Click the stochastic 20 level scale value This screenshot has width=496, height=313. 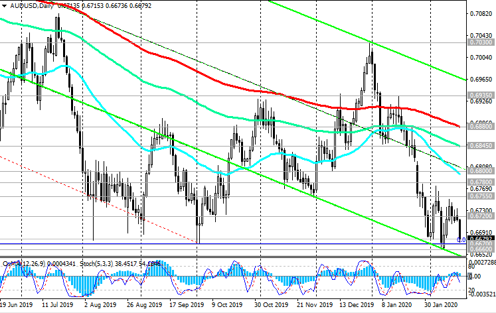472,290
